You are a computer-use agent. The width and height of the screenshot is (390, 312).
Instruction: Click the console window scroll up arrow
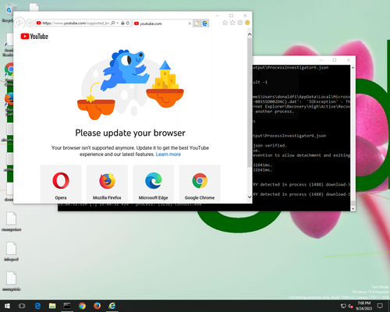[x=353, y=68]
